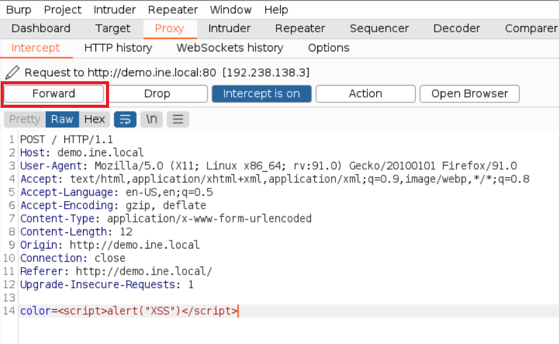This screenshot has width=559, height=344.
Task: Click the 'User-Agent' header name
Action: [51, 165]
